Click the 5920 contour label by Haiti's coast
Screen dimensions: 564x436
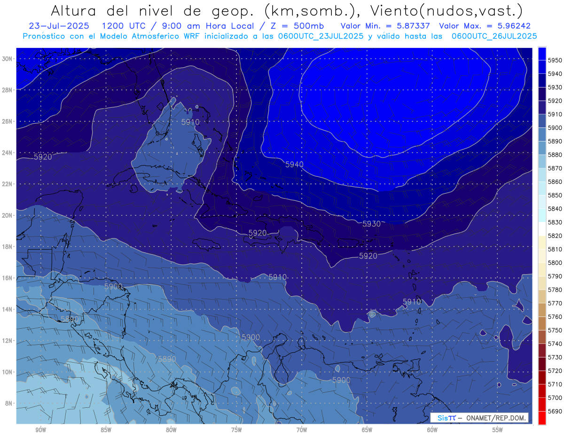(x=258, y=233)
